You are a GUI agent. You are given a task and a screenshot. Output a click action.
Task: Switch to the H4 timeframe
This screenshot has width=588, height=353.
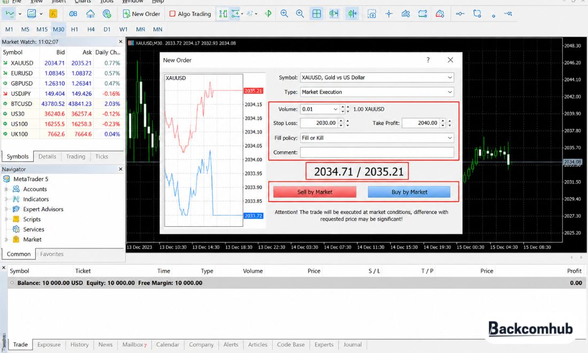click(x=91, y=29)
